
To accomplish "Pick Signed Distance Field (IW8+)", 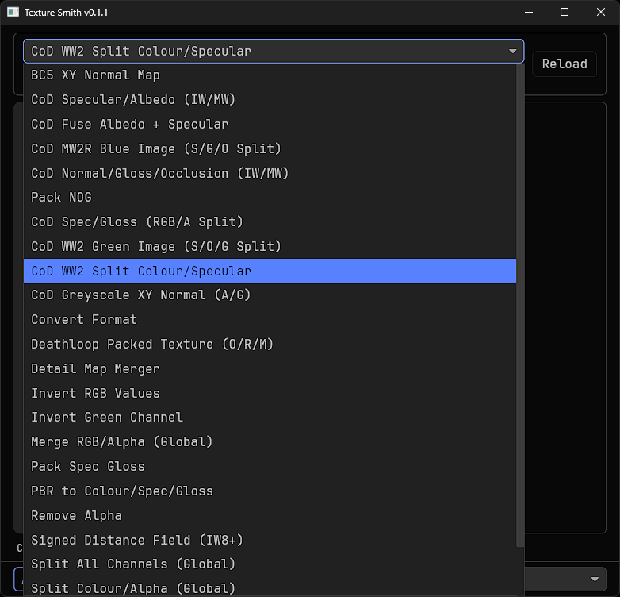I will pyautogui.click(x=270, y=541).
